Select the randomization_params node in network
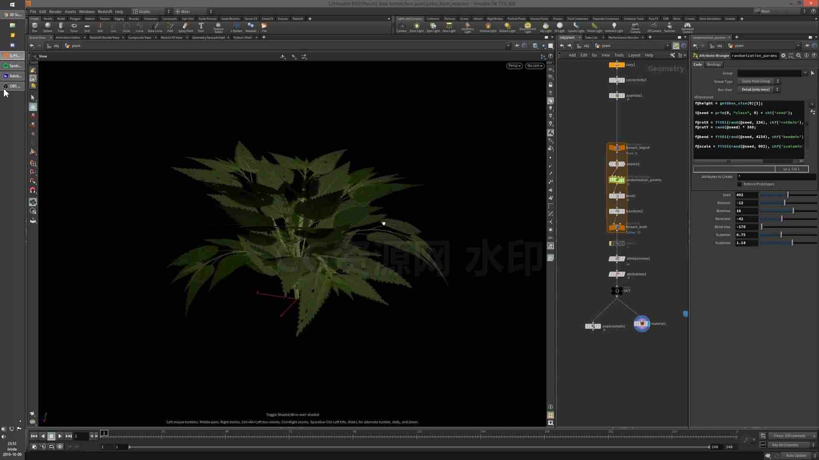This screenshot has height=460, width=819. (616, 180)
